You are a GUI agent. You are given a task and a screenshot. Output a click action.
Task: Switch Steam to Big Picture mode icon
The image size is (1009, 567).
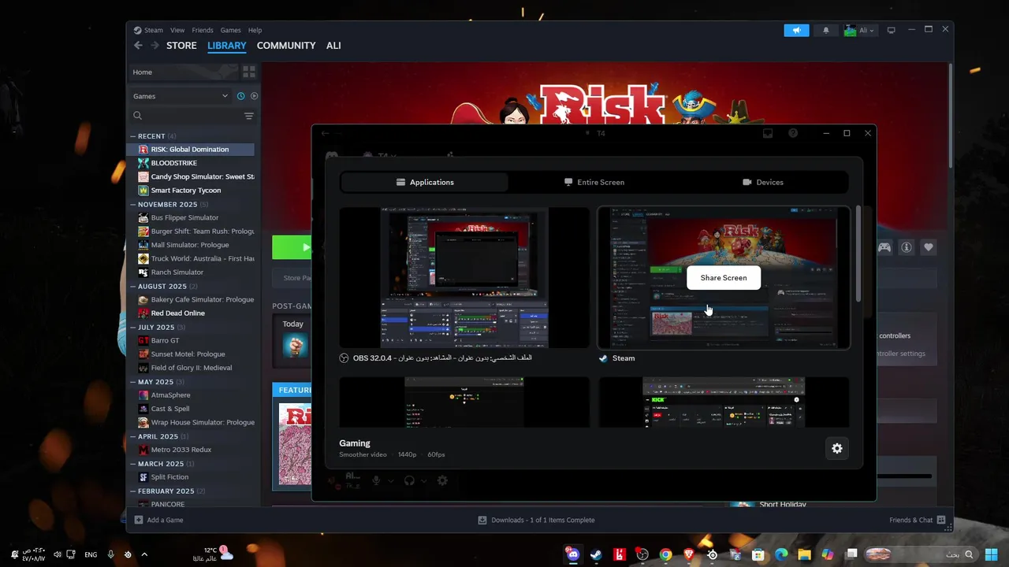point(892,30)
